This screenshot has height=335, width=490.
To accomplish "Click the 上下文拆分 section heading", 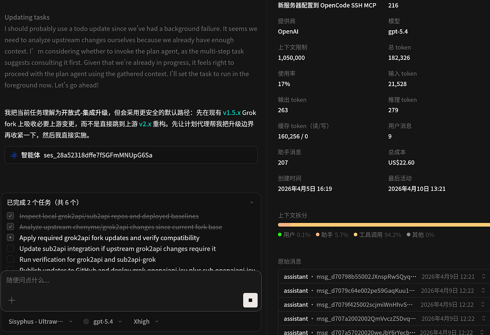I will click(292, 215).
